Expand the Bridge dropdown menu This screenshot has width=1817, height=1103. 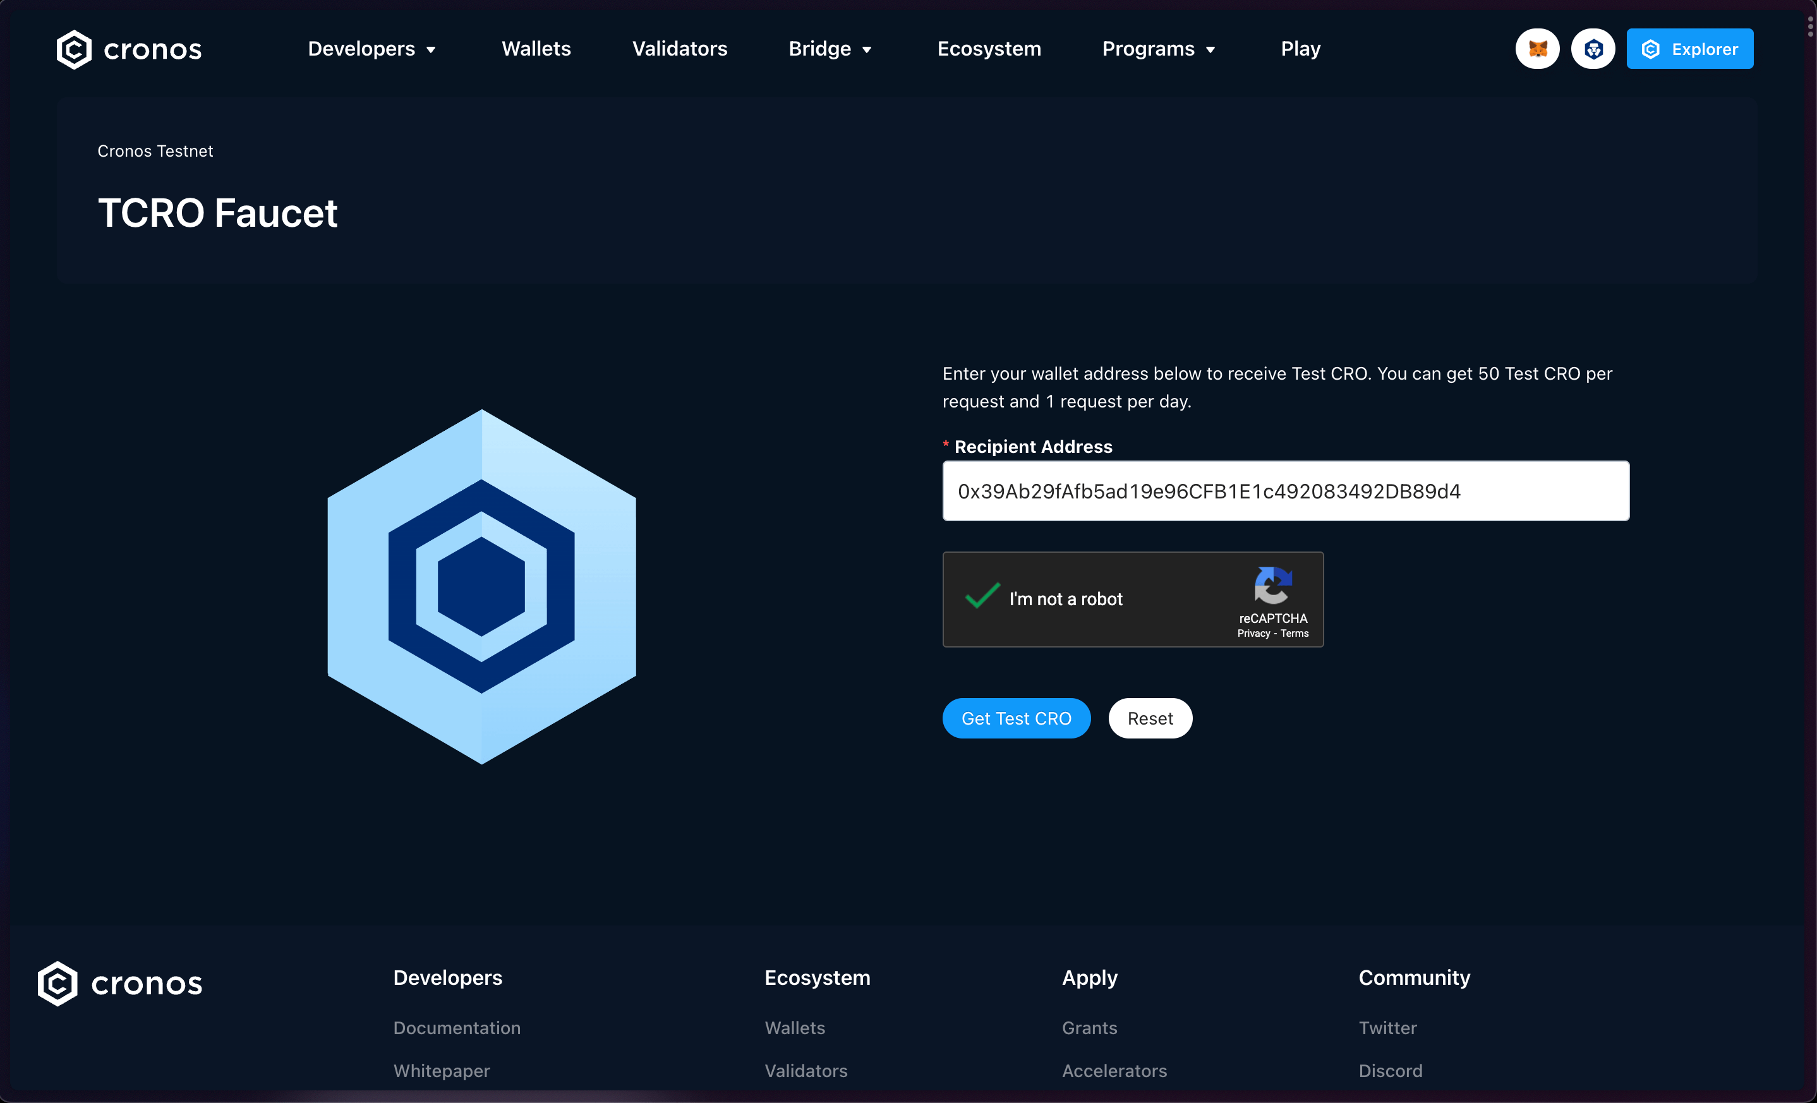tap(830, 49)
